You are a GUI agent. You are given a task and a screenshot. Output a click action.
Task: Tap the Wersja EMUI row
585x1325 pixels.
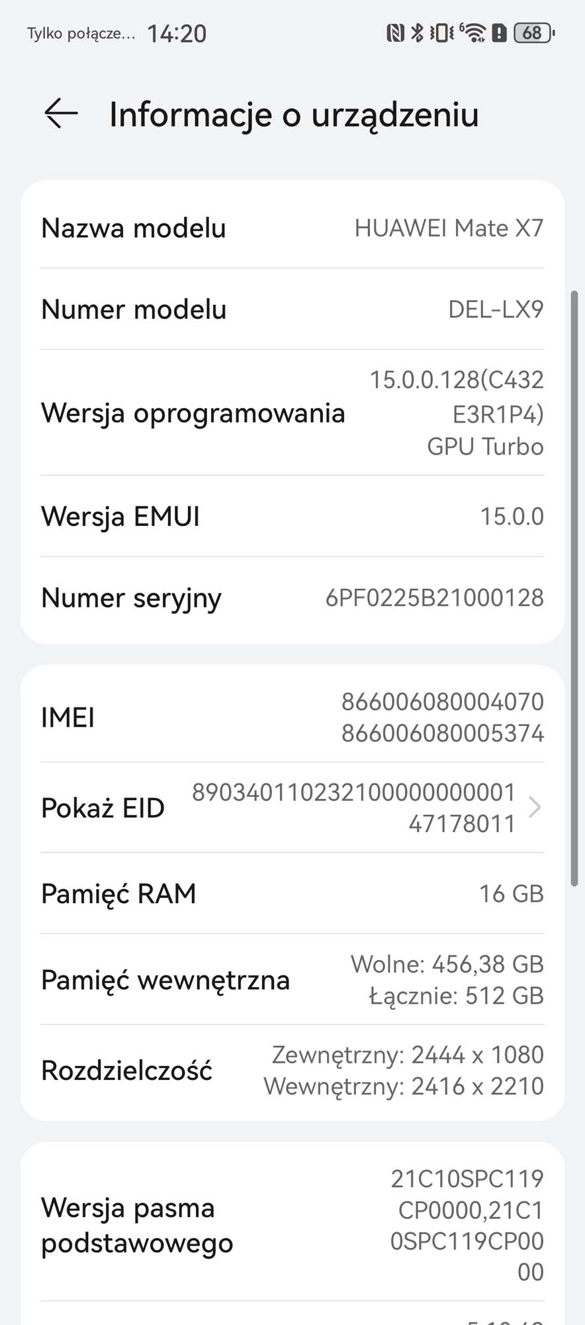point(292,516)
